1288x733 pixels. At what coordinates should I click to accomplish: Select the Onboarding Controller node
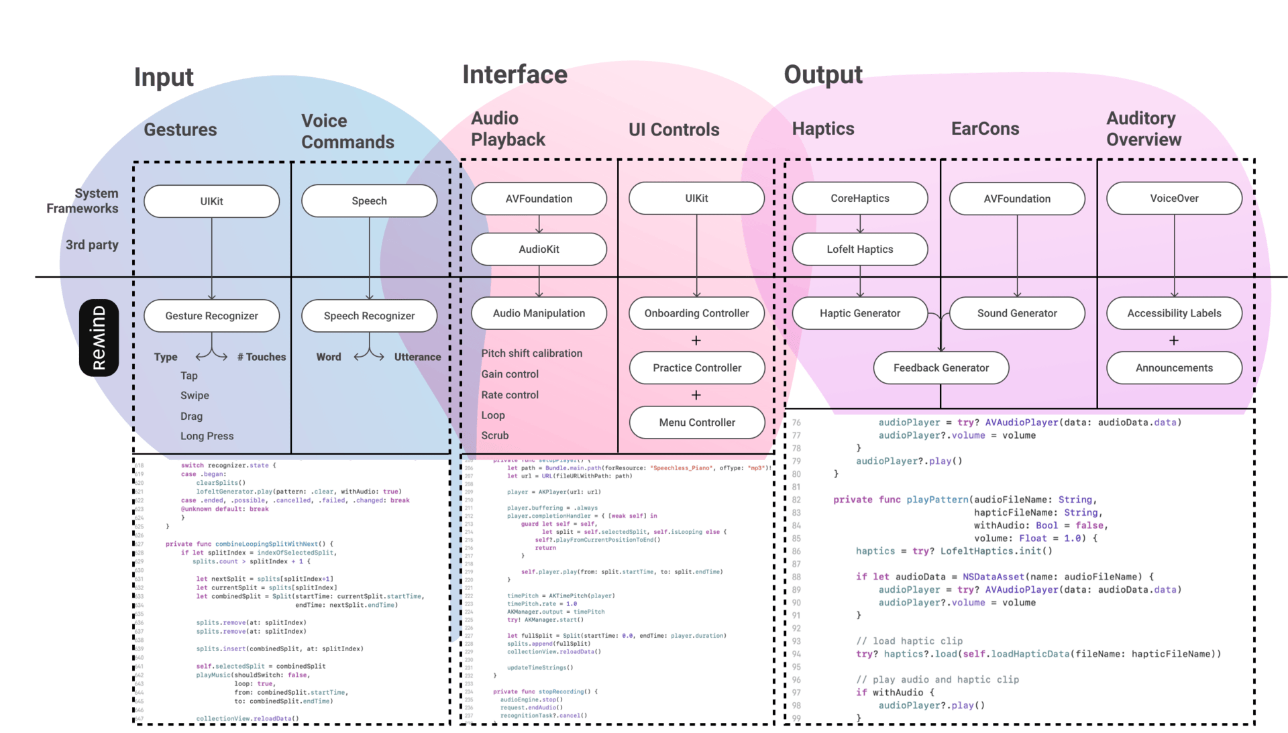[x=696, y=313]
